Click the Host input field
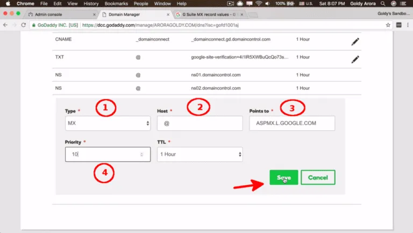The height and width of the screenshot is (233, 413). [x=200, y=123]
